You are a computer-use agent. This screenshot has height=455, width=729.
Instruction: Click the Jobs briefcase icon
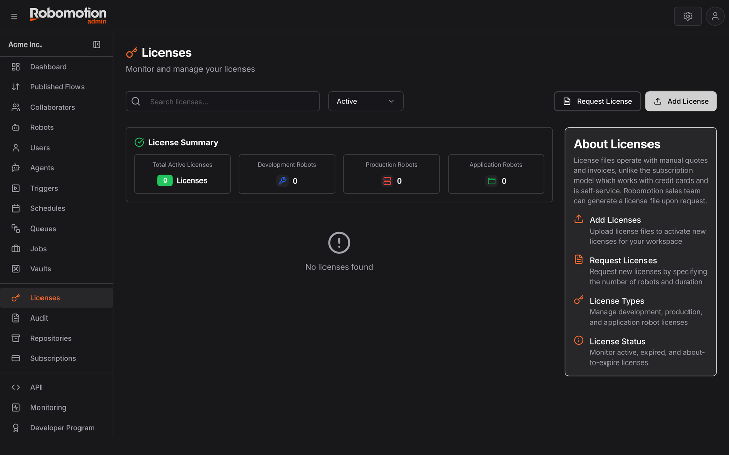tap(16, 249)
